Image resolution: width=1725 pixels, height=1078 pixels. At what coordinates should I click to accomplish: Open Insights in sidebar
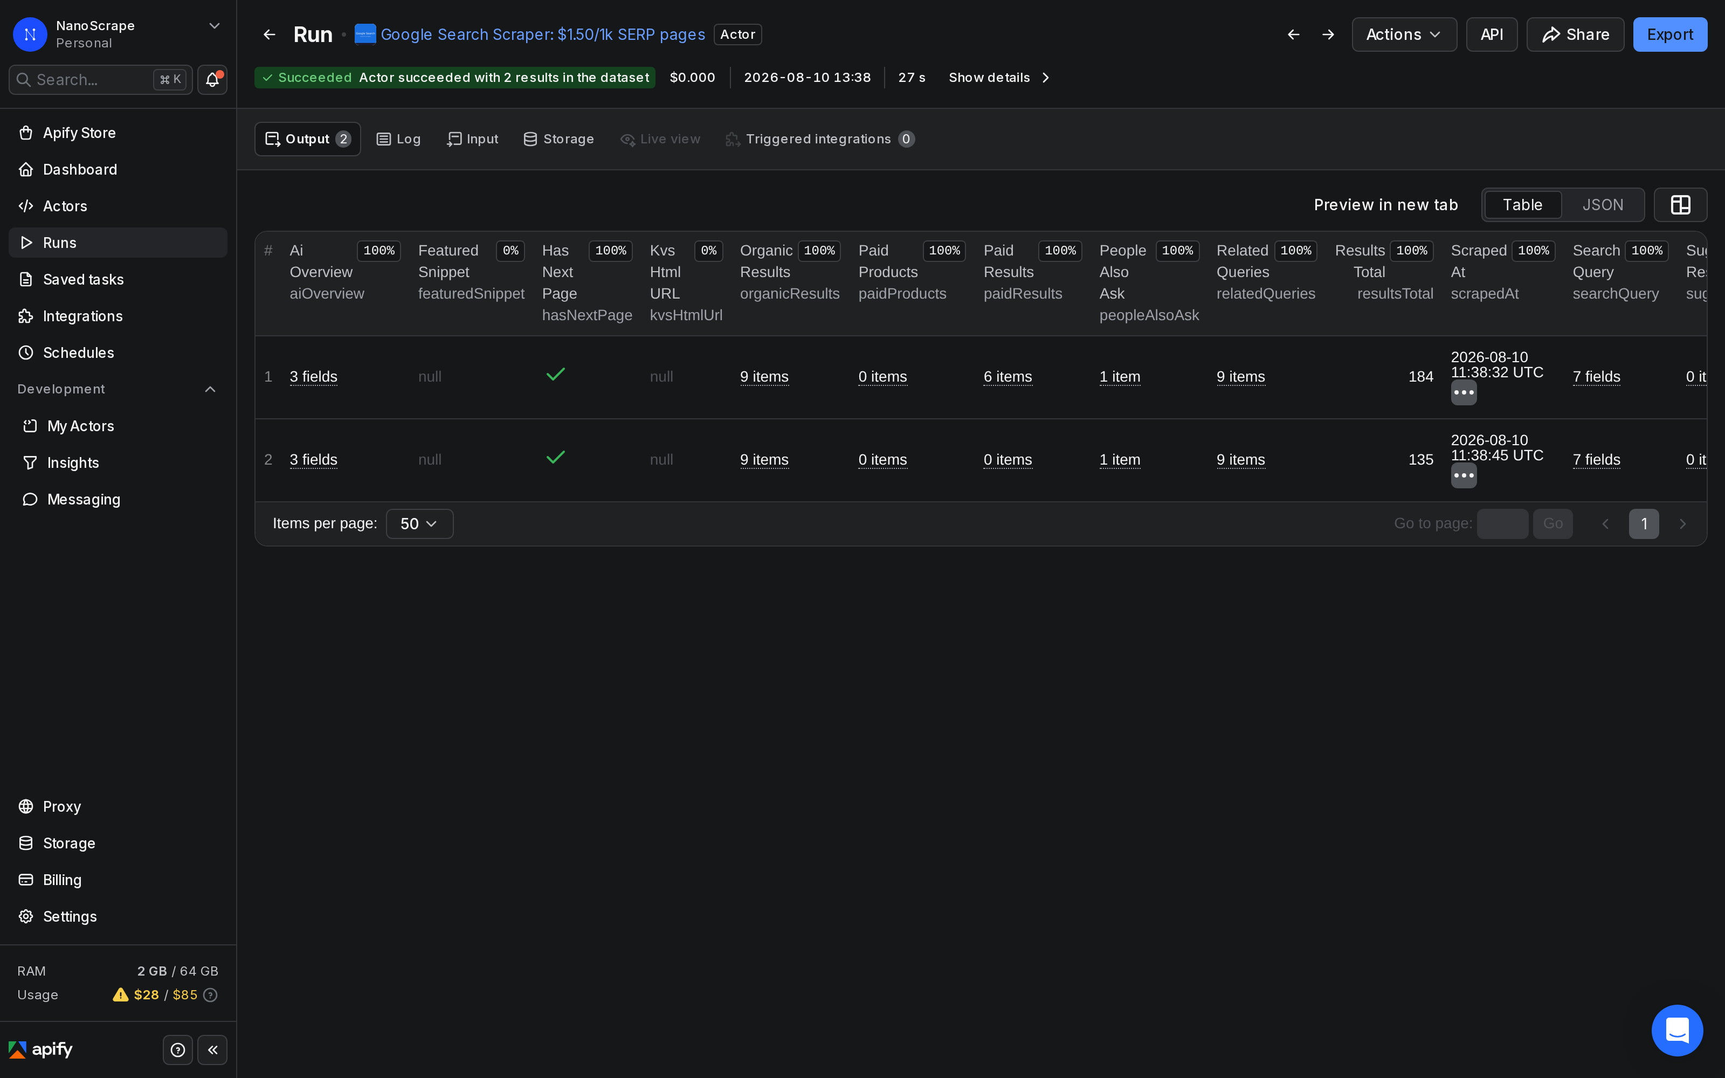pos(118,462)
